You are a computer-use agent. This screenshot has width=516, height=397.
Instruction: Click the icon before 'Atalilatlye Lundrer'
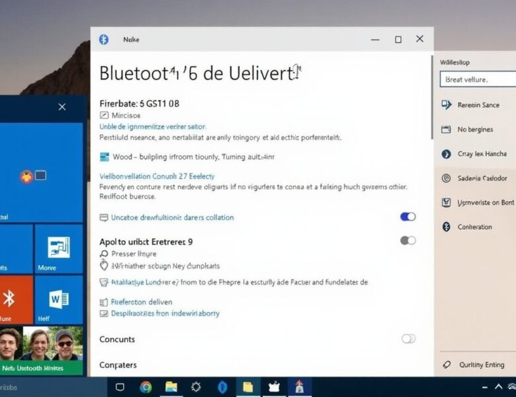(104, 283)
